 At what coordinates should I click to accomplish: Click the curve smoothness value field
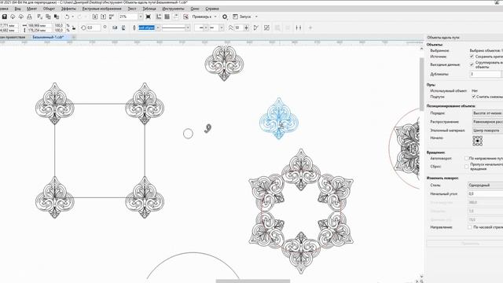point(238,28)
